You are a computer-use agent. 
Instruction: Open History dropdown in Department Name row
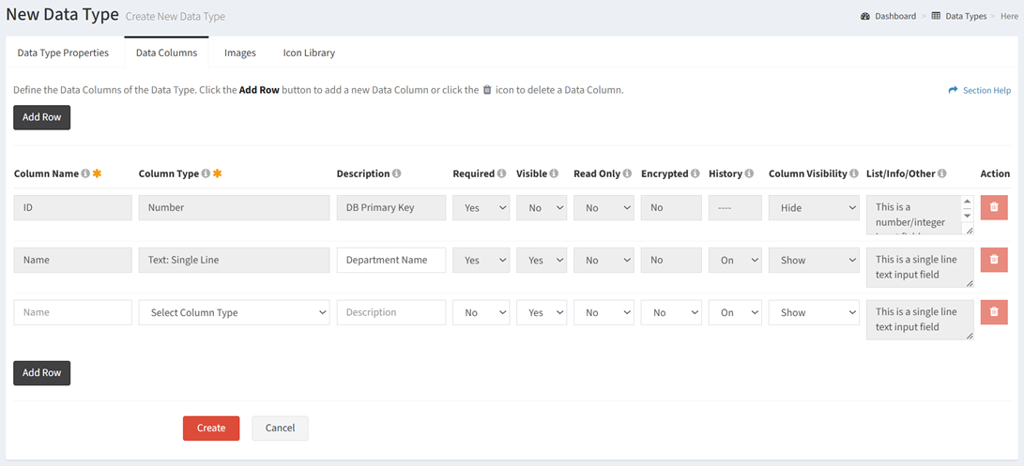[735, 260]
